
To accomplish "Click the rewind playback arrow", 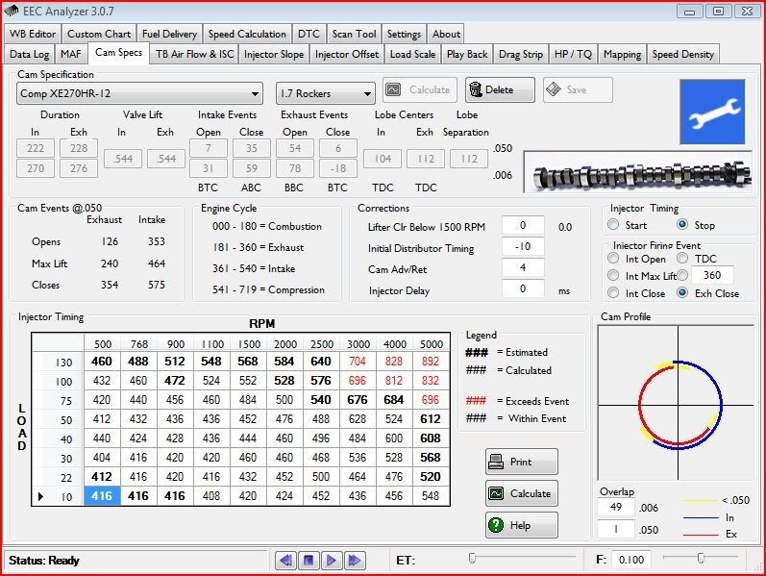I will pos(285,560).
